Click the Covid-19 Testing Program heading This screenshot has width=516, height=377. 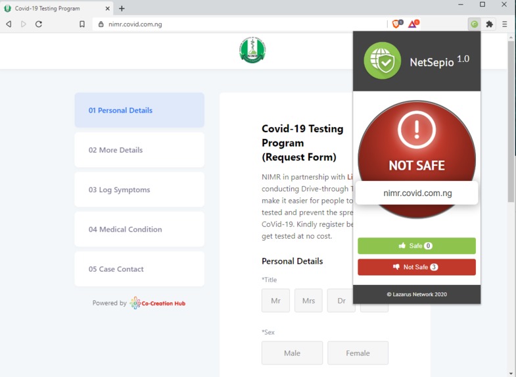pyautogui.click(x=302, y=143)
